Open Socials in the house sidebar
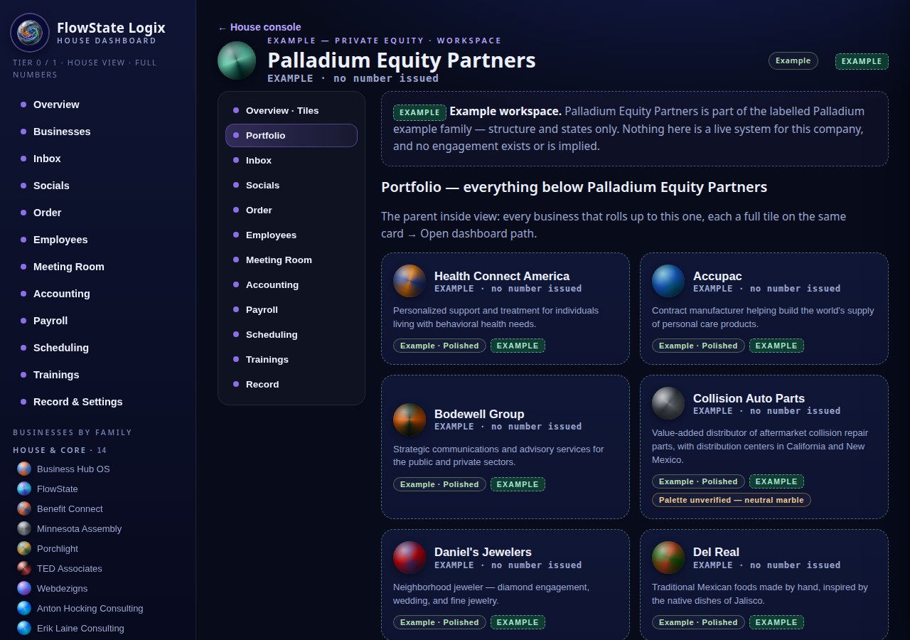 point(97,186)
